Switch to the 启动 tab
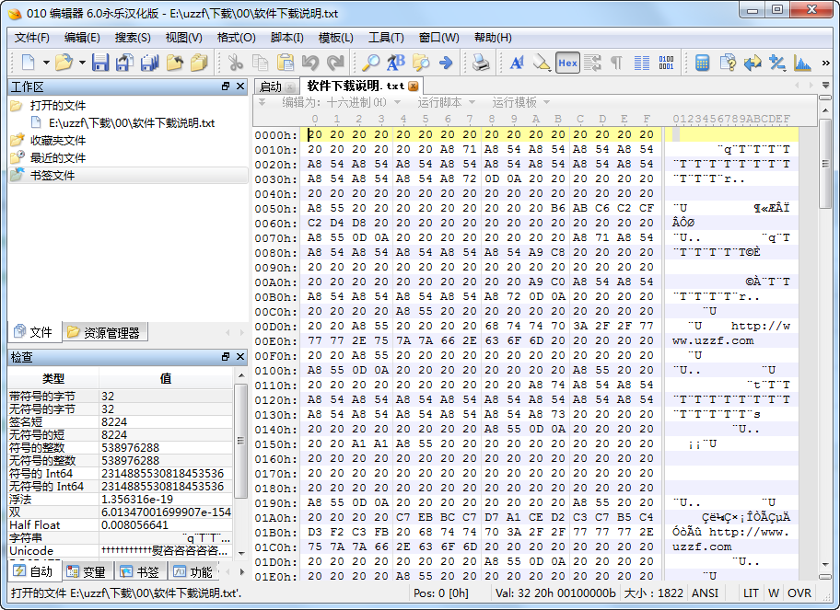 [x=271, y=86]
